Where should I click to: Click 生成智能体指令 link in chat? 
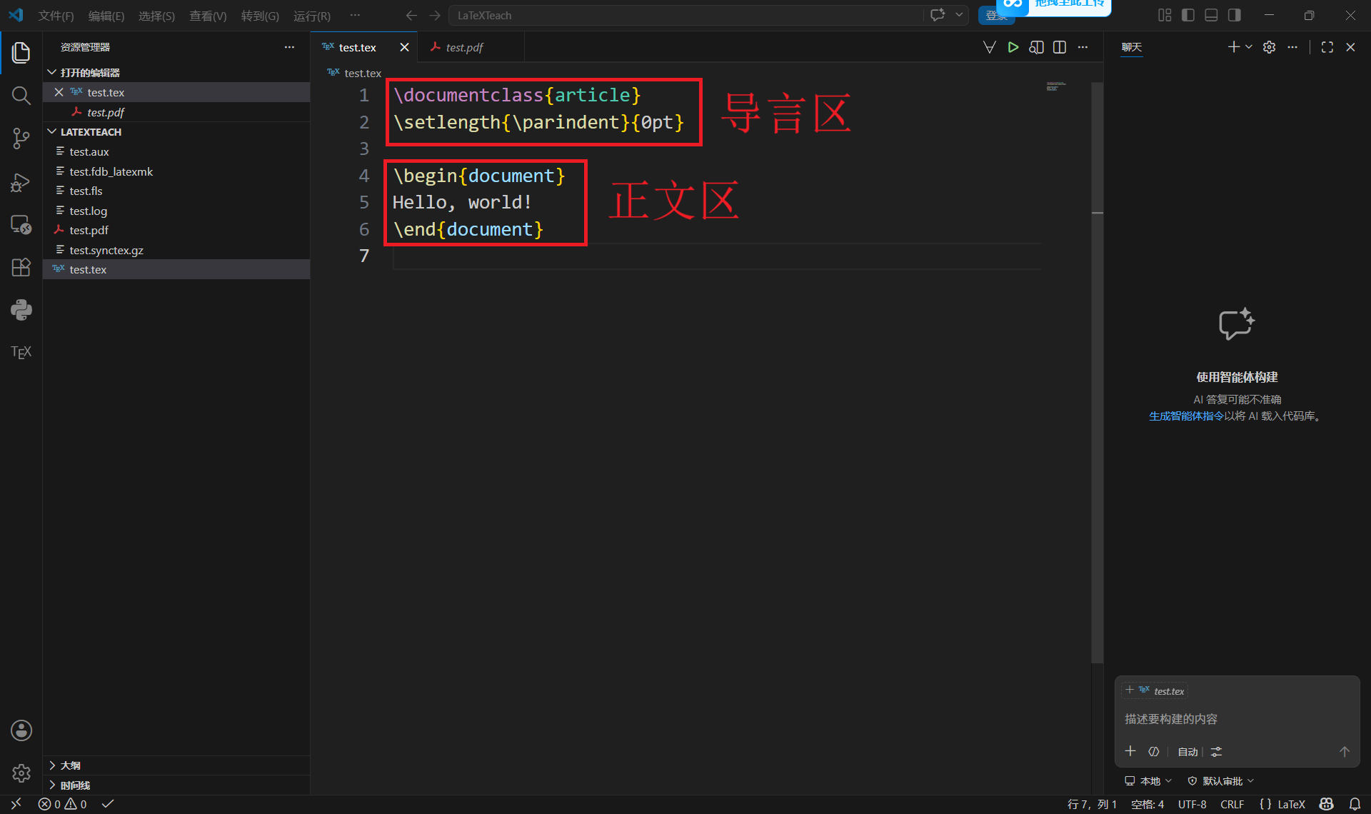1186,416
